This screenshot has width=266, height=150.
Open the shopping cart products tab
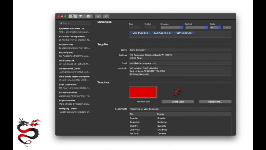[x=80, y=16]
